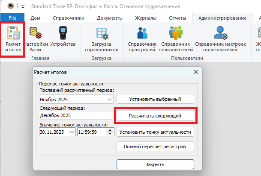The width and height of the screenshot is (261, 176).
Task: Click the application logo icon in title bar
Action: pos(11,6)
